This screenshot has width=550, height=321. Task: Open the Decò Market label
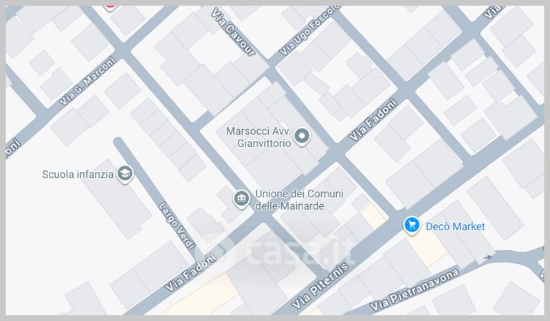[455, 227]
